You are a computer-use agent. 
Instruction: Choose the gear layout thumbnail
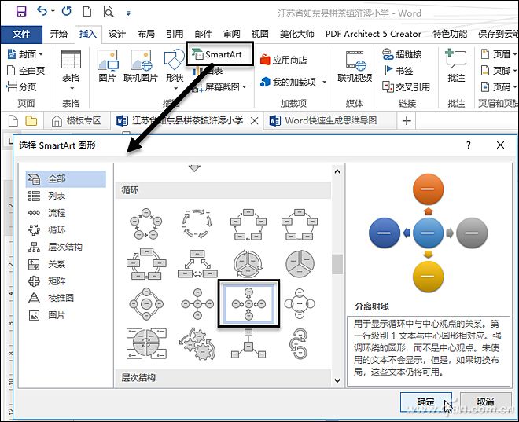coord(197,344)
